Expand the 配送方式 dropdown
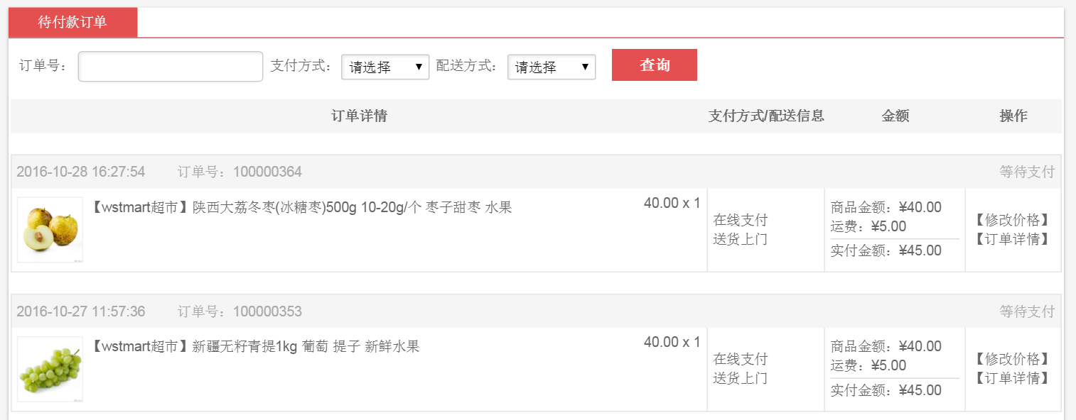This screenshot has width=1076, height=420. (552, 67)
